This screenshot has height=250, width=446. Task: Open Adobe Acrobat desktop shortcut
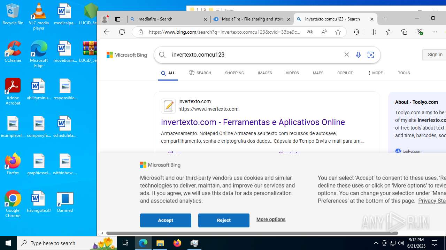click(13, 92)
